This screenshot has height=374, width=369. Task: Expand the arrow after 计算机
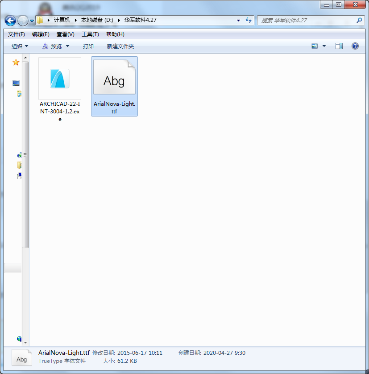point(75,20)
